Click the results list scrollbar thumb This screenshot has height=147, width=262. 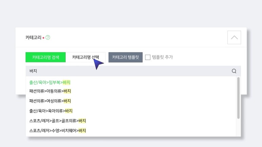click(x=238, y=98)
